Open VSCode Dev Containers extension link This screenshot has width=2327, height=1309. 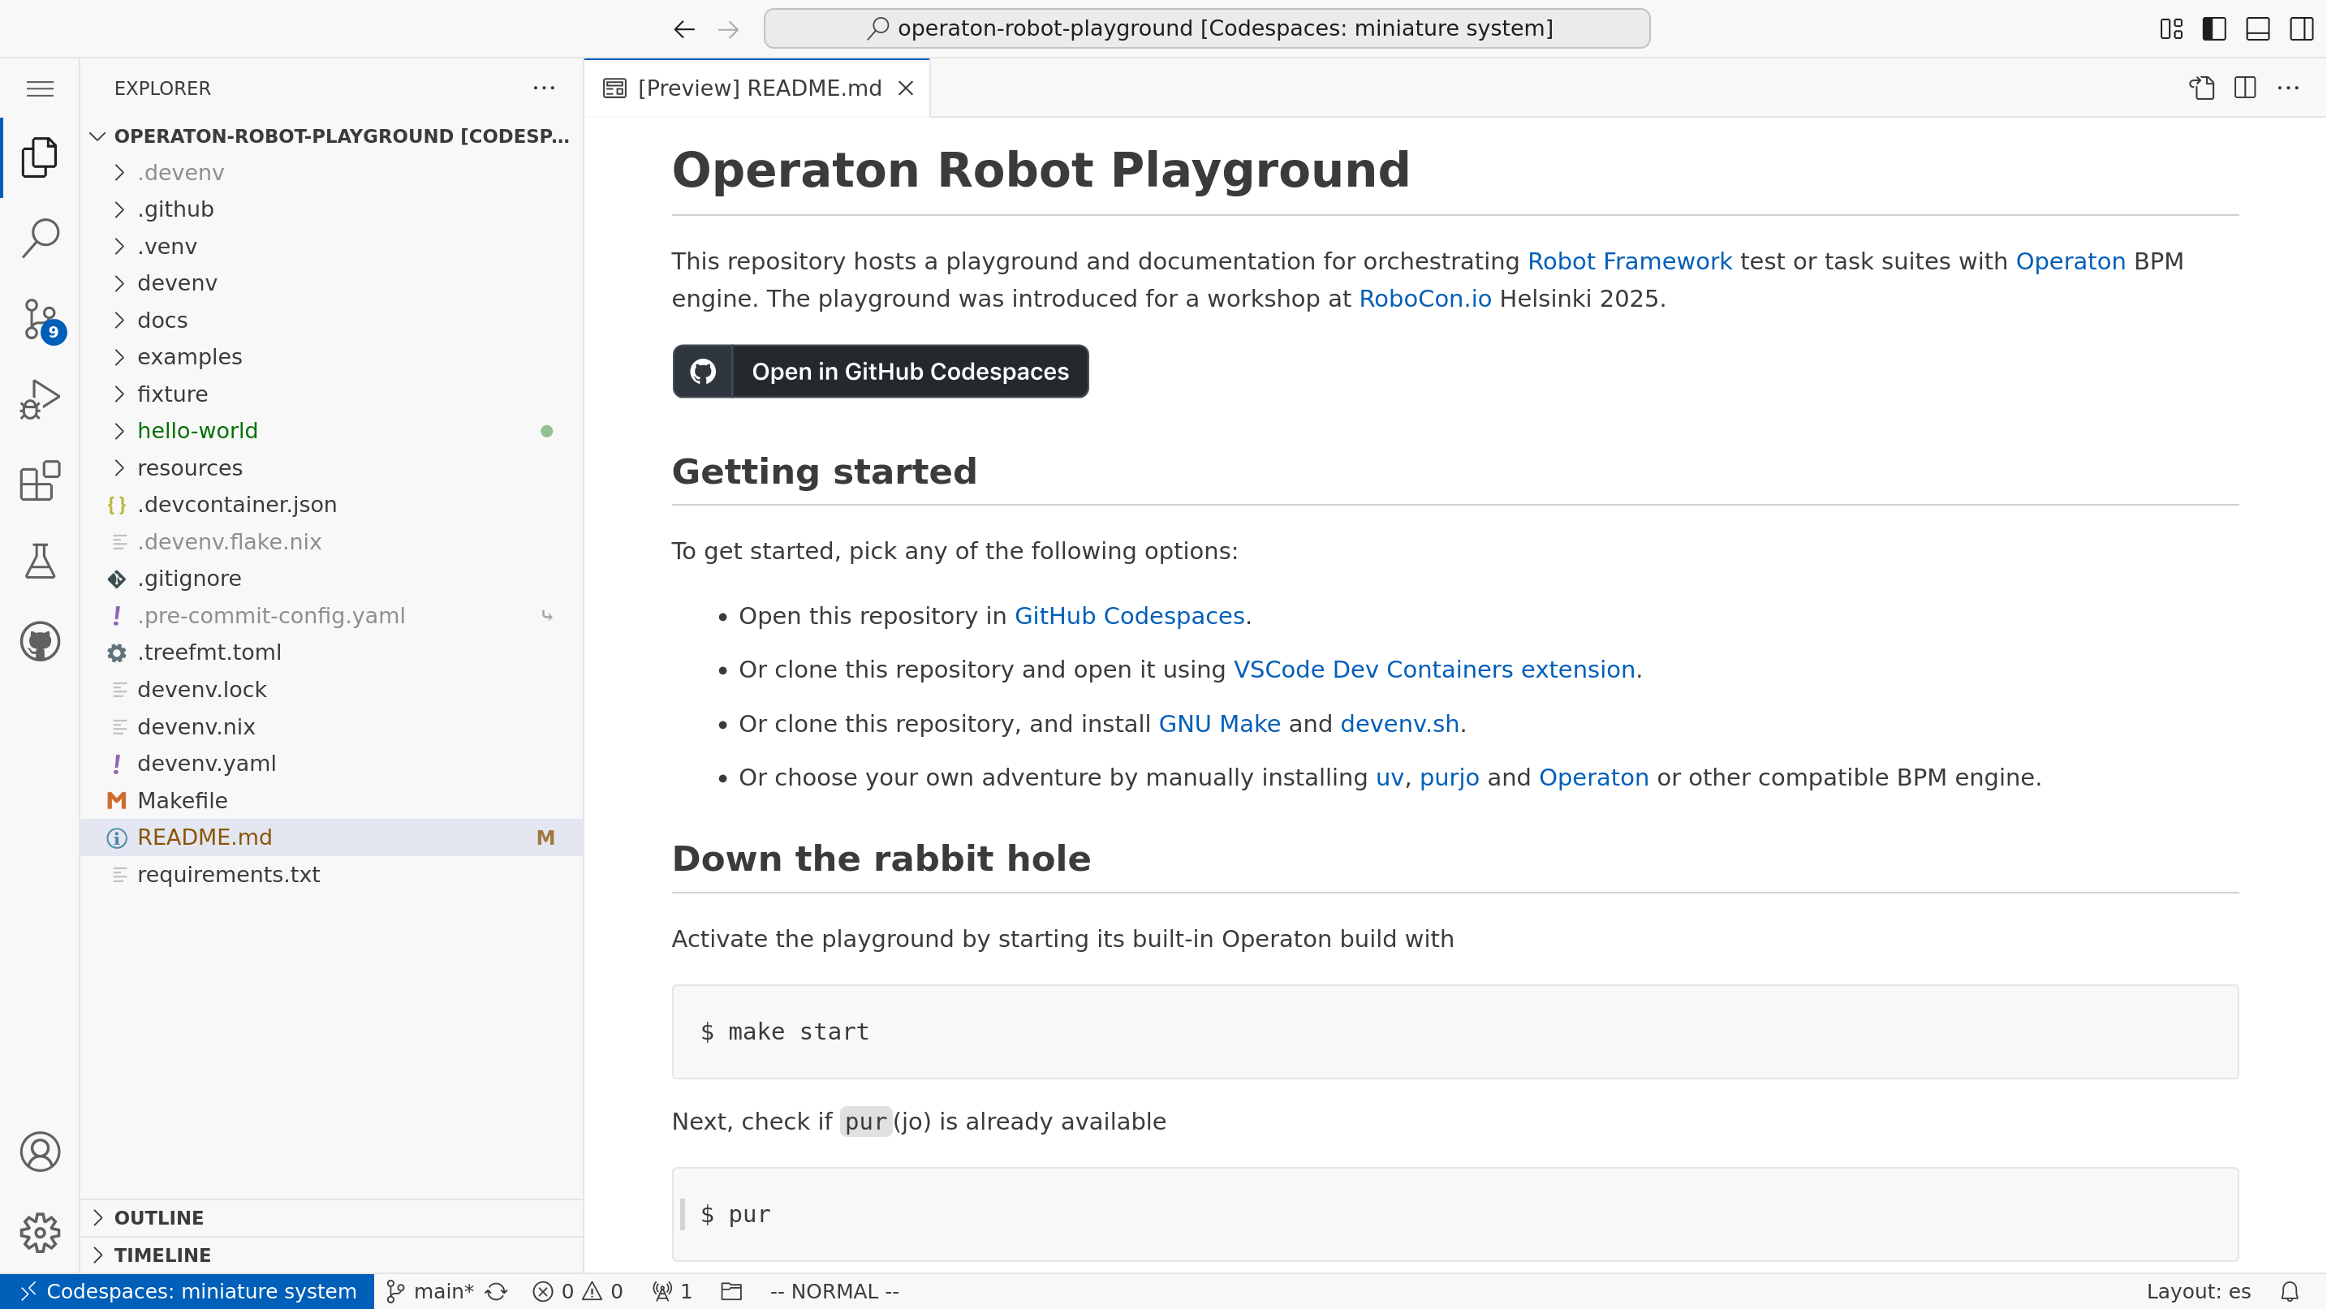[1433, 670]
